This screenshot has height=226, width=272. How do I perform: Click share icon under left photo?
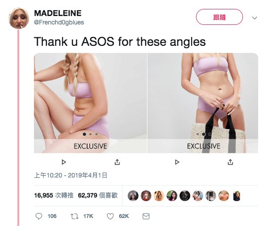[117, 162]
